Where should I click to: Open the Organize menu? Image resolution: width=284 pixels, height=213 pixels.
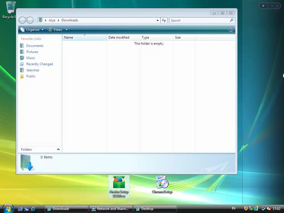coord(32,30)
